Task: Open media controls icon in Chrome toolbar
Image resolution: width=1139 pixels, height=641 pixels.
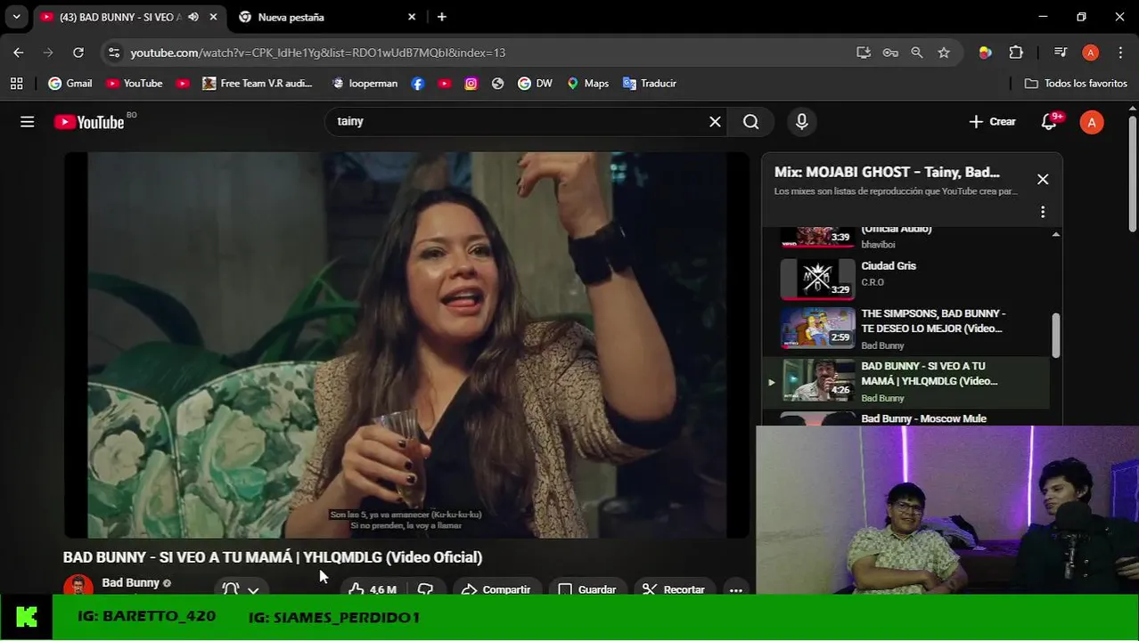Action: point(1060,53)
